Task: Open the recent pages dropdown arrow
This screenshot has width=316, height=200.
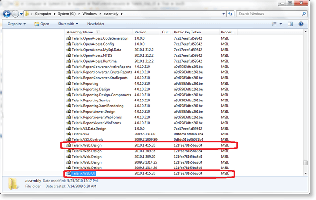Action: tap(21, 14)
